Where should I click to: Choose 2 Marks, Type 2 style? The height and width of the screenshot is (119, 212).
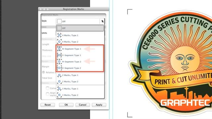point(80,82)
